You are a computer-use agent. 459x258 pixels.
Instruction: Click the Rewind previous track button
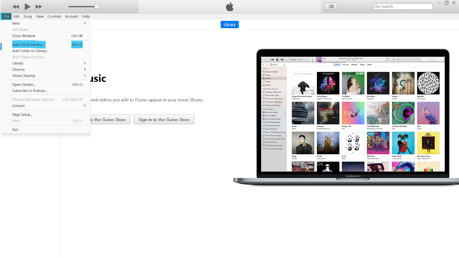(16, 7)
